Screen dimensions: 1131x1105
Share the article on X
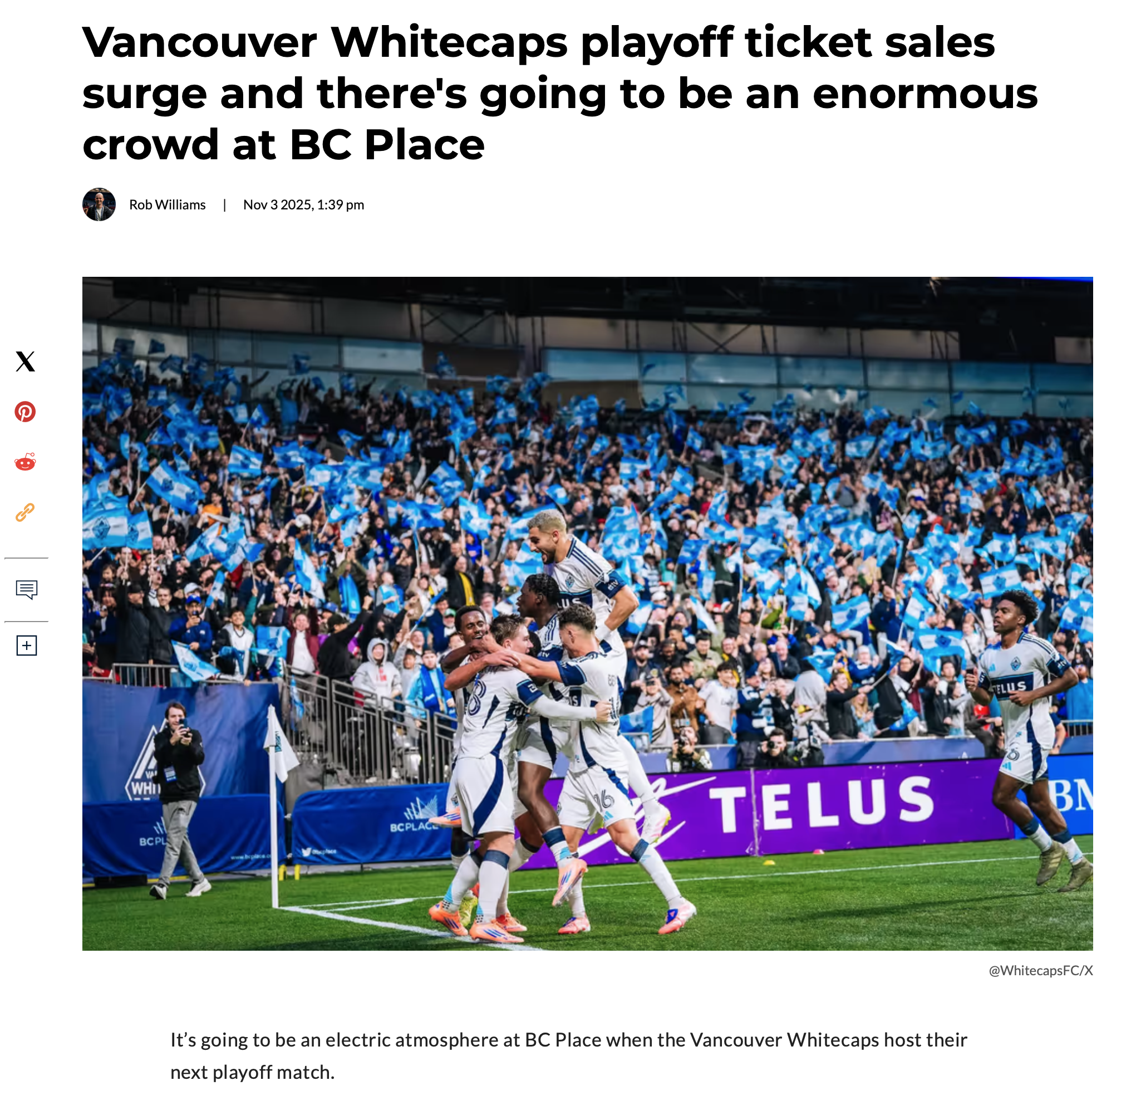[x=25, y=361]
